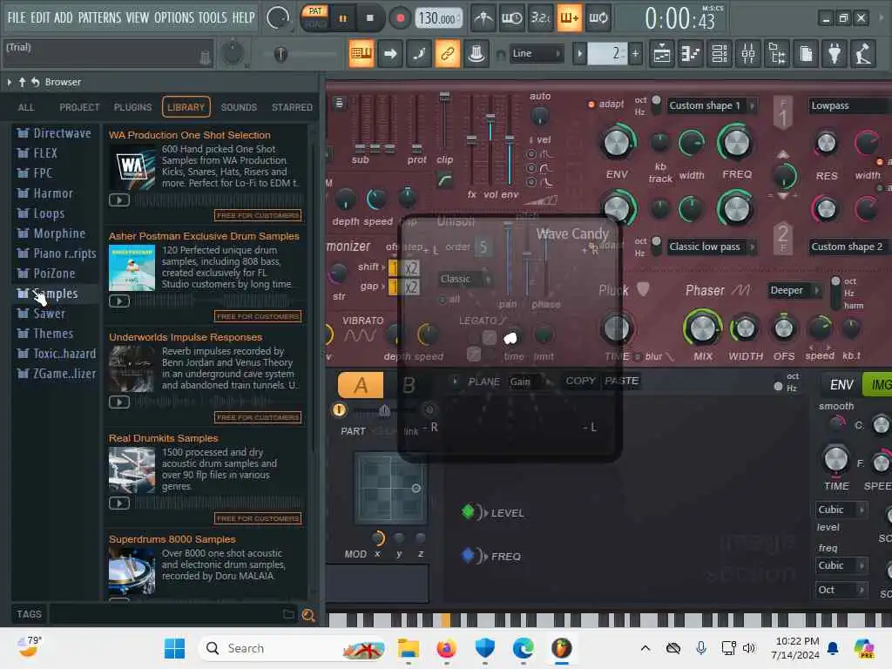The height and width of the screenshot is (669, 892).
Task: Add a new pattern with plus button
Action: pyautogui.click(x=635, y=54)
